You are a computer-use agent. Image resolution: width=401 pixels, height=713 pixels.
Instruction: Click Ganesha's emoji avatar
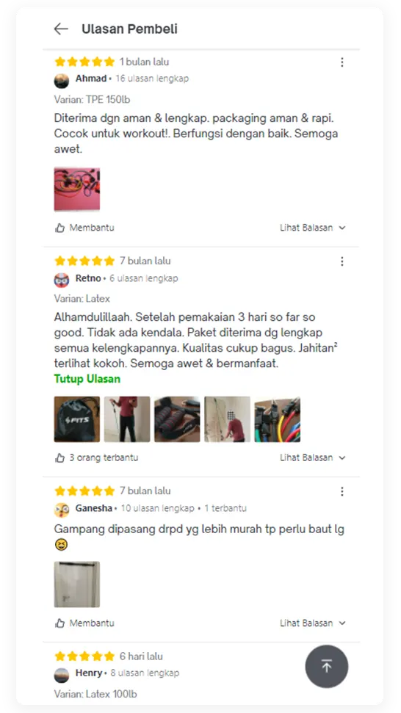(62, 510)
